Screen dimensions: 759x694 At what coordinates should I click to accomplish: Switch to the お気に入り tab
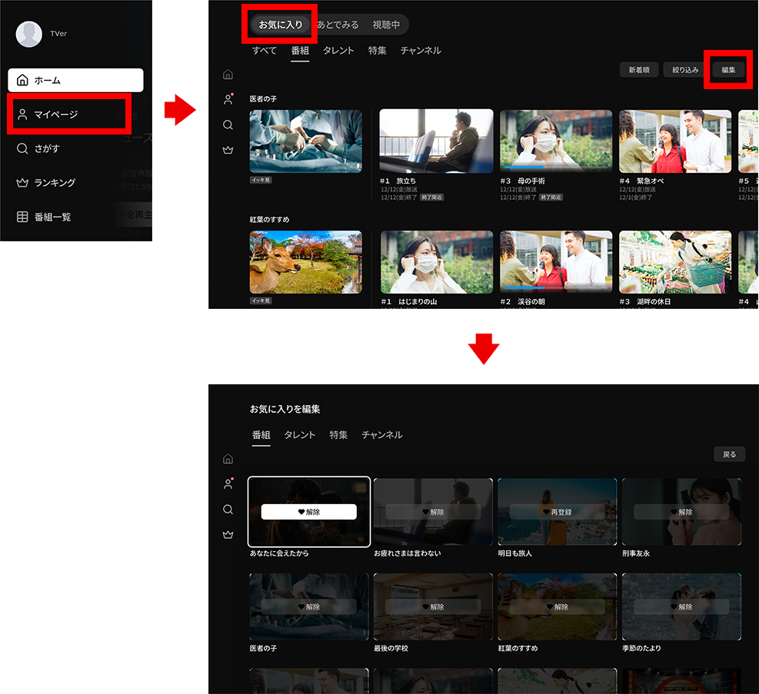click(280, 25)
